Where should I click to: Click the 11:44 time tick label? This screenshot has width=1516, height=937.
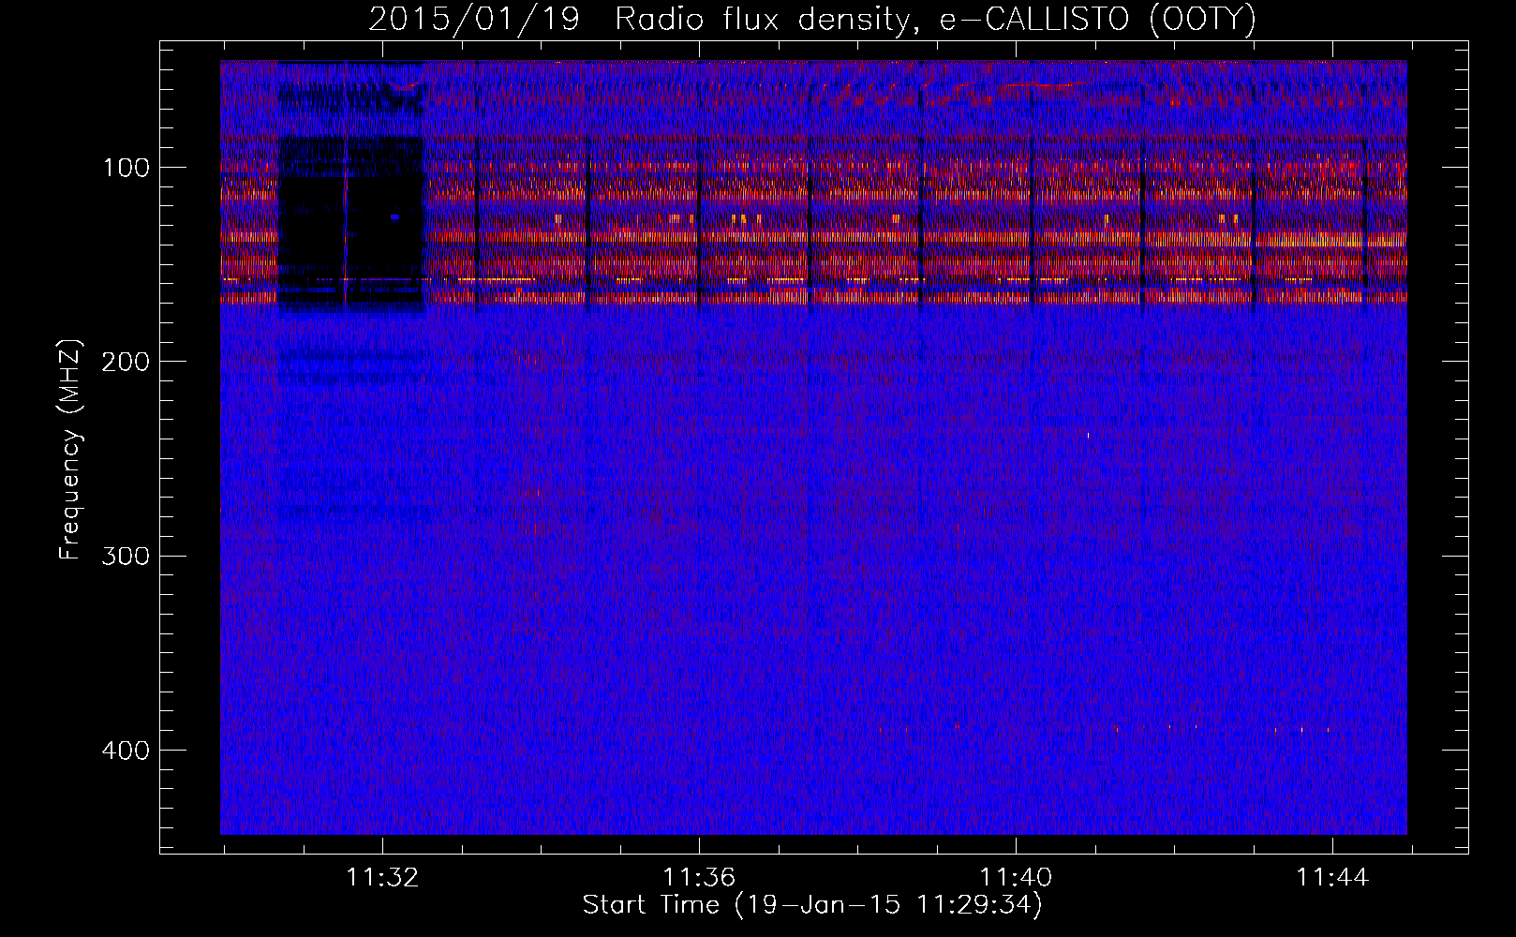1332,878
